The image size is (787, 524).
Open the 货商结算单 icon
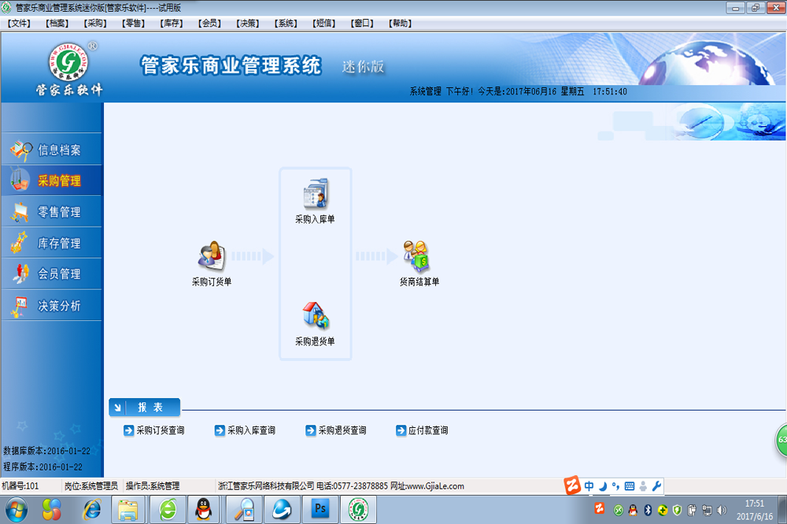click(x=419, y=263)
